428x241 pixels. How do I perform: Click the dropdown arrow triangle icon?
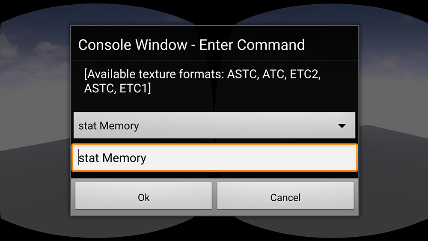point(342,126)
